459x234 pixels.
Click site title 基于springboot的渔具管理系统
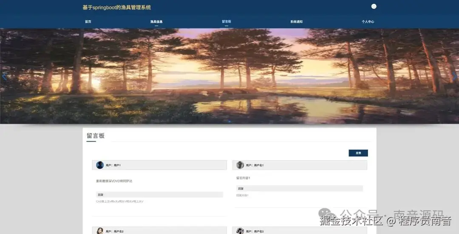click(116, 8)
